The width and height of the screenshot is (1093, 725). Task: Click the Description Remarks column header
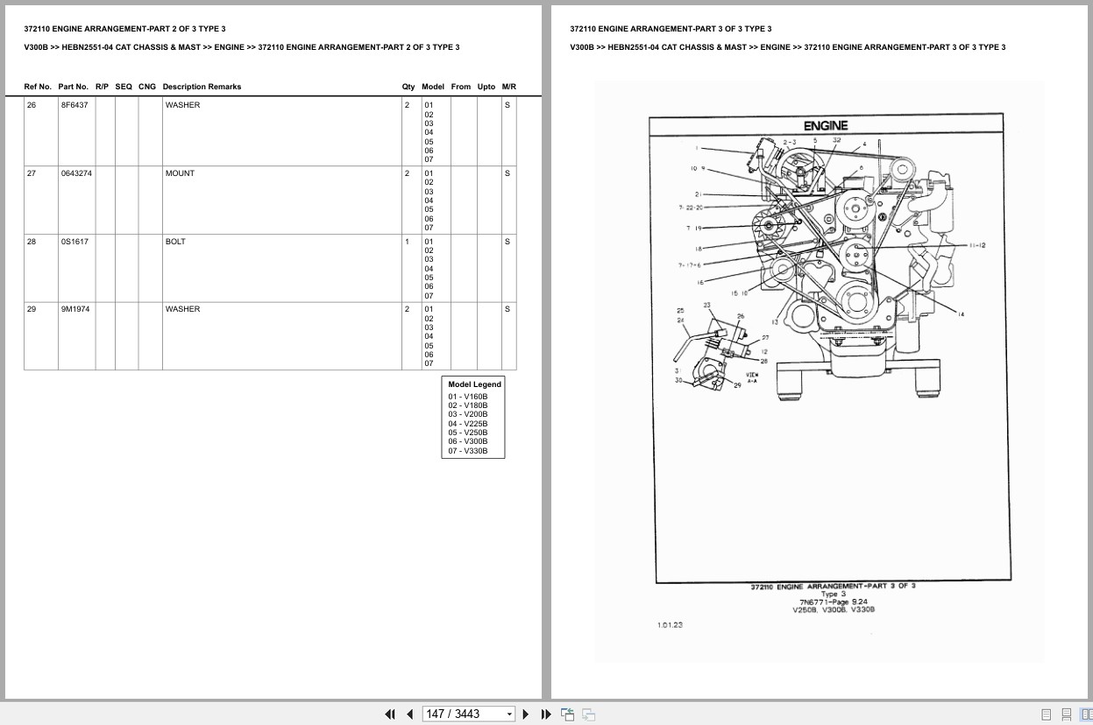tap(202, 87)
